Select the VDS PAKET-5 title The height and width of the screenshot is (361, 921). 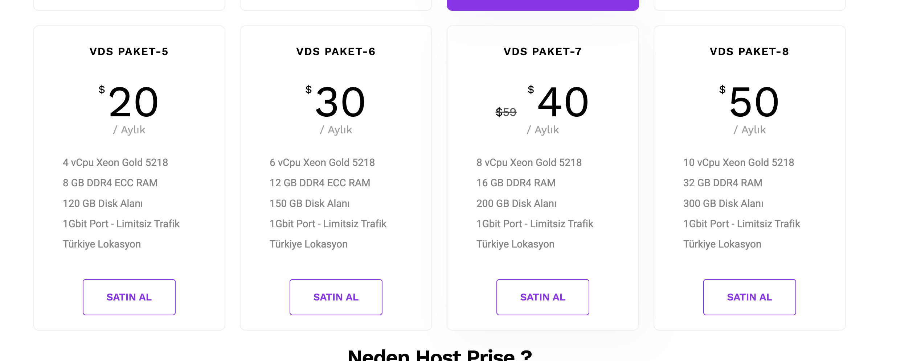coord(129,51)
